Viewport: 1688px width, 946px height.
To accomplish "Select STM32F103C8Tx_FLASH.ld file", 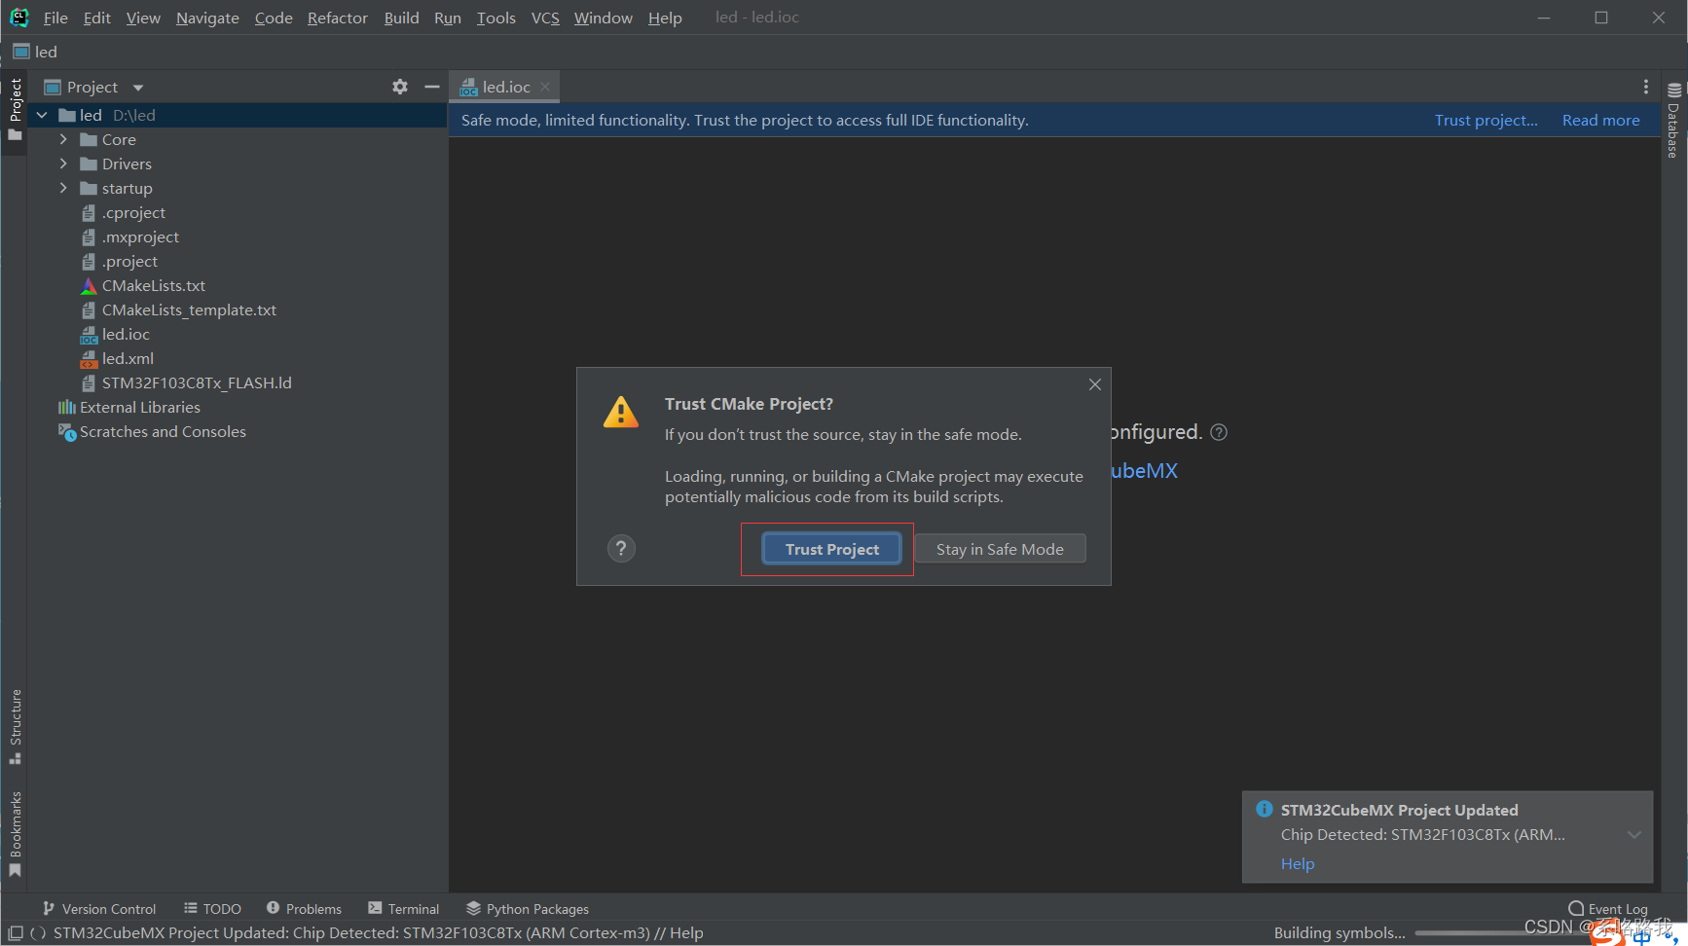I will 197,383.
